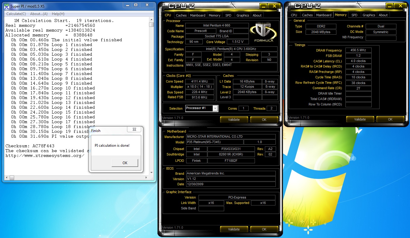This screenshot has height=238, width=410.
Task: Open Graphics tab in CPU-Z processor window
Action: click(243, 15)
